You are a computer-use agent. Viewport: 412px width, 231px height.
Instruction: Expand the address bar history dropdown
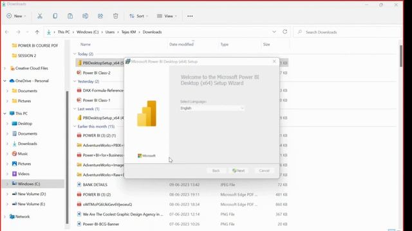click(274, 31)
